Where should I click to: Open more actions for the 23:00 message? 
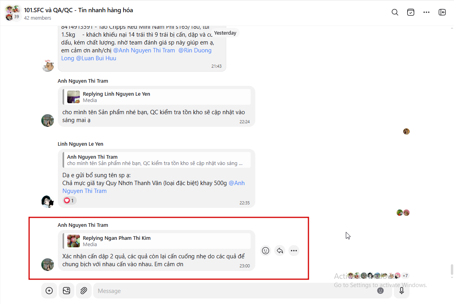tap(294, 251)
